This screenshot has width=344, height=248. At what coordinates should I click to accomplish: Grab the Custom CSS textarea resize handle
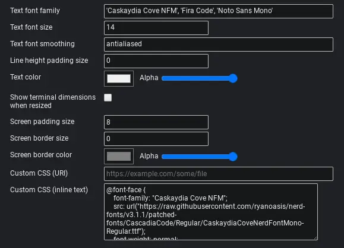point(315,238)
